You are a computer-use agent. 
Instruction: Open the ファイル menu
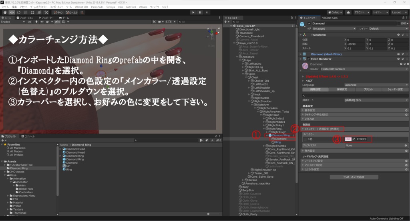point(5,7)
